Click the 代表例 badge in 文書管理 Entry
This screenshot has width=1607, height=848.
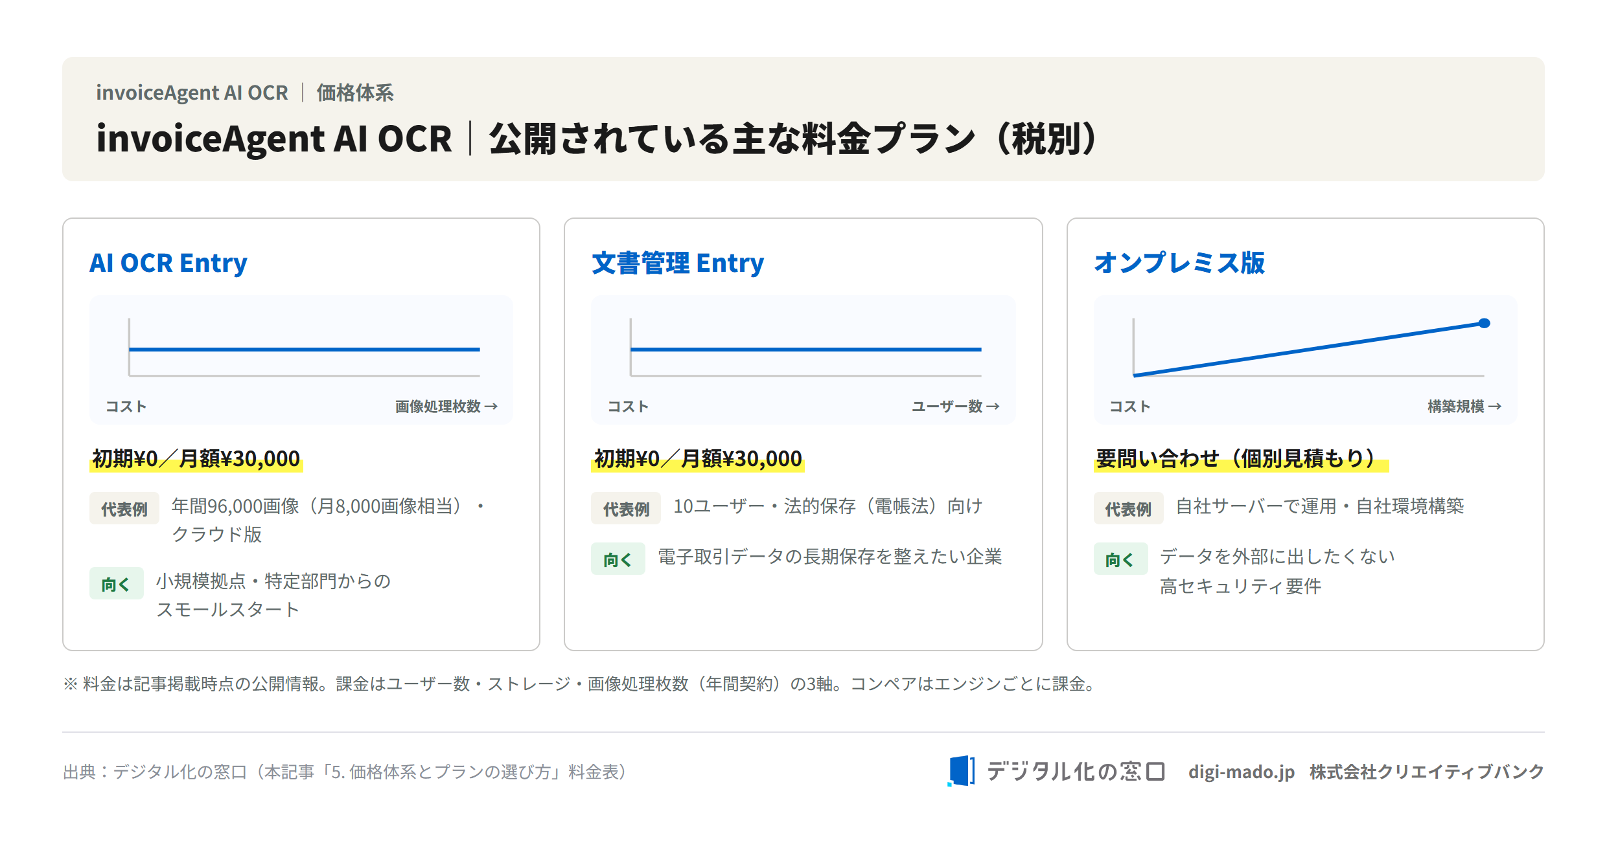tap(626, 509)
